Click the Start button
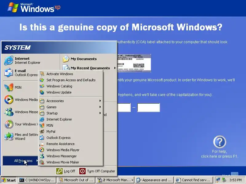The height and width of the screenshot is (184, 246). coord(9,180)
